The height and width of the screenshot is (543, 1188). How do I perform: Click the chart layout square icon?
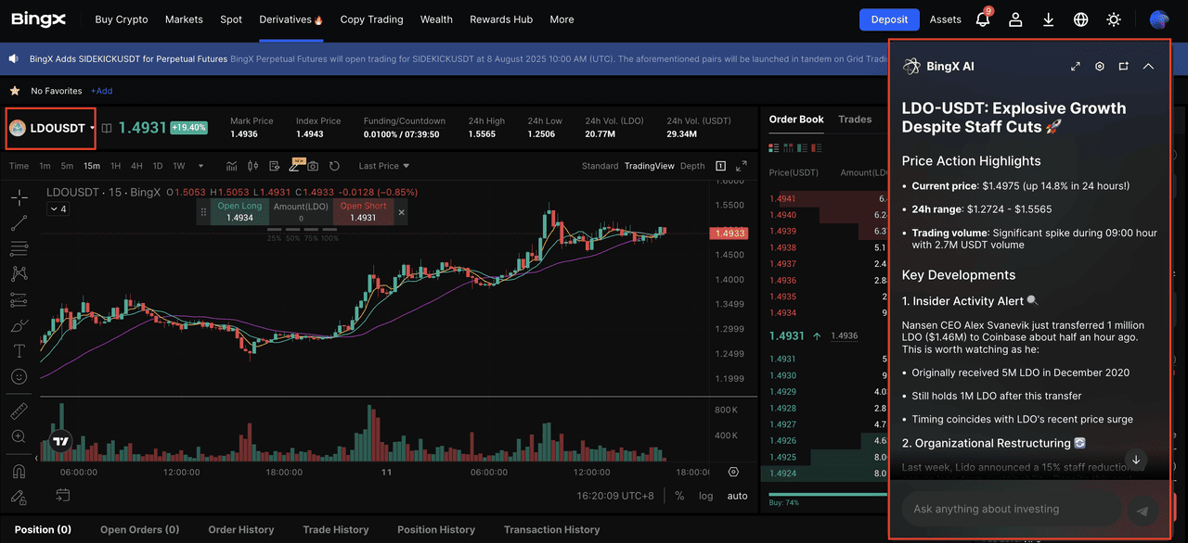pos(720,166)
